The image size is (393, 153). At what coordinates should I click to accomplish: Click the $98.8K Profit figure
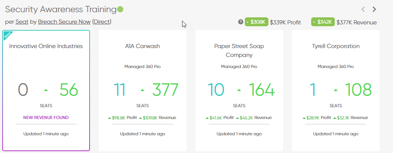coord(122,118)
